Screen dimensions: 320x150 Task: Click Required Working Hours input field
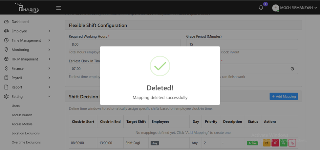click(x=124, y=44)
